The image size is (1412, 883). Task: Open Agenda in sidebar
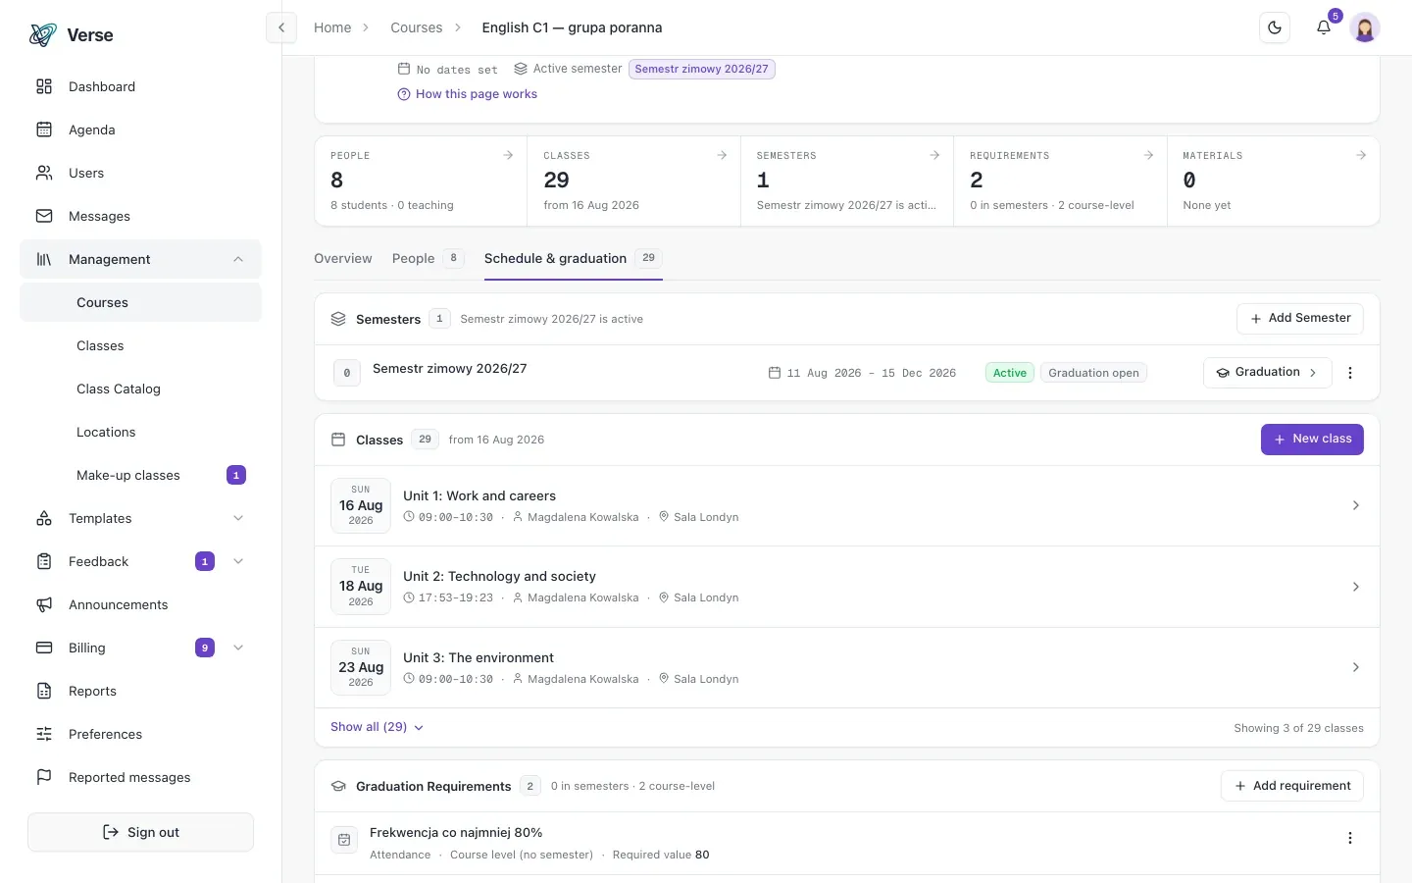tap(140, 130)
